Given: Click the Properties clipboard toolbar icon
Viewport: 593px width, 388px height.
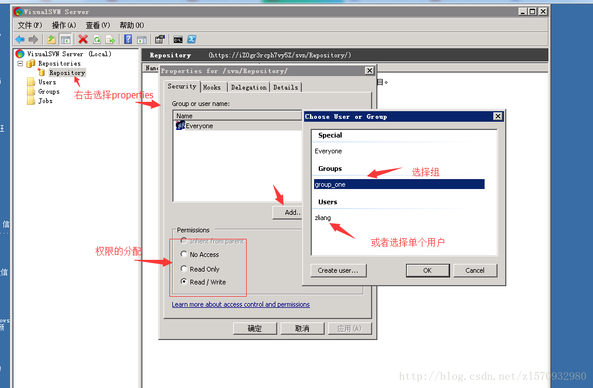Looking at the screenshot, I should [x=160, y=39].
